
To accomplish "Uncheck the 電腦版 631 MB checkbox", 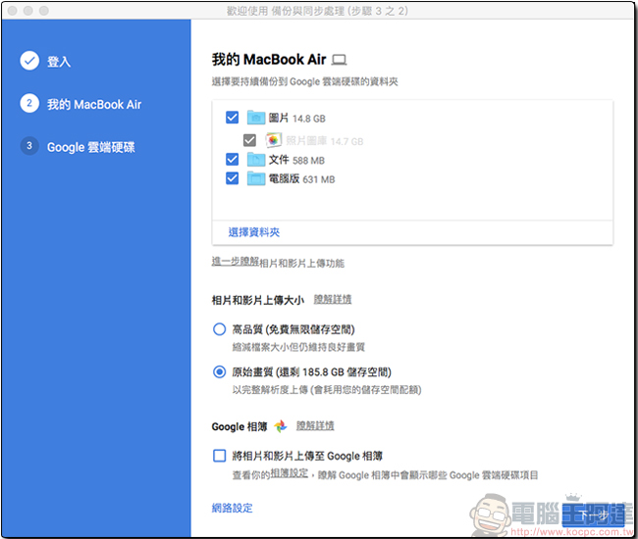I will pos(232,178).
